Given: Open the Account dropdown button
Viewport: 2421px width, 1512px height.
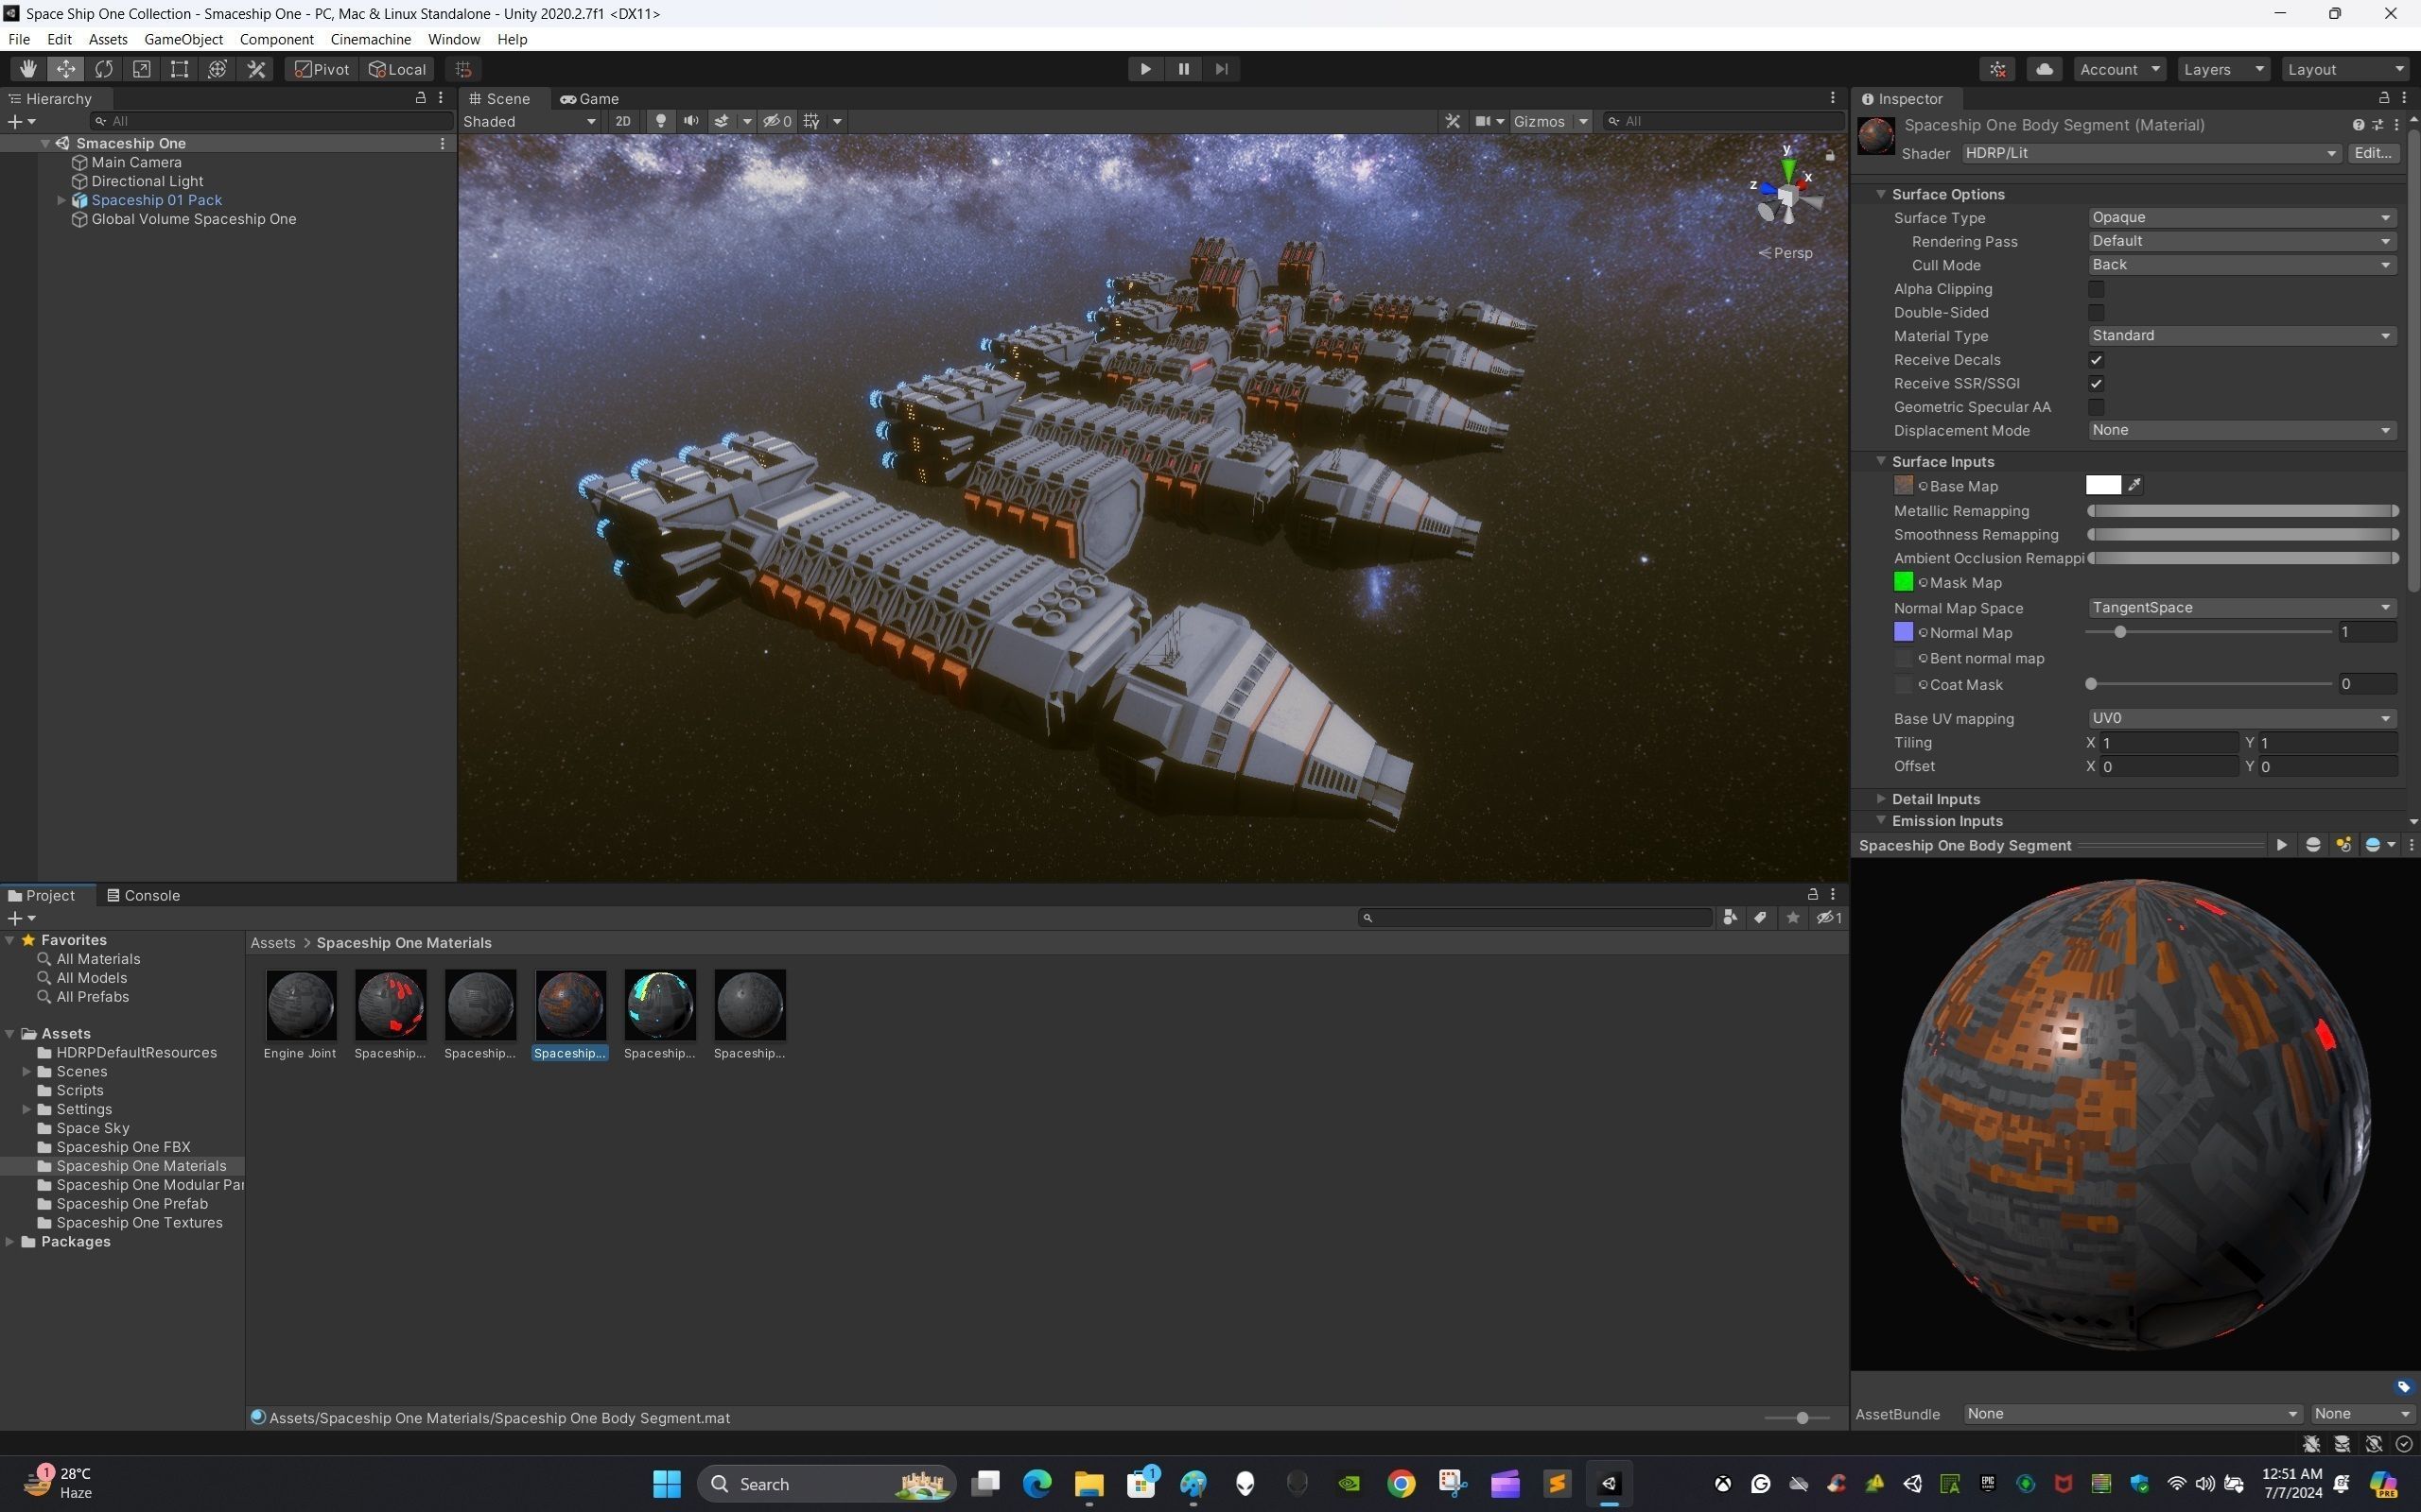Looking at the screenshot, I should (x=2119, y=69).
